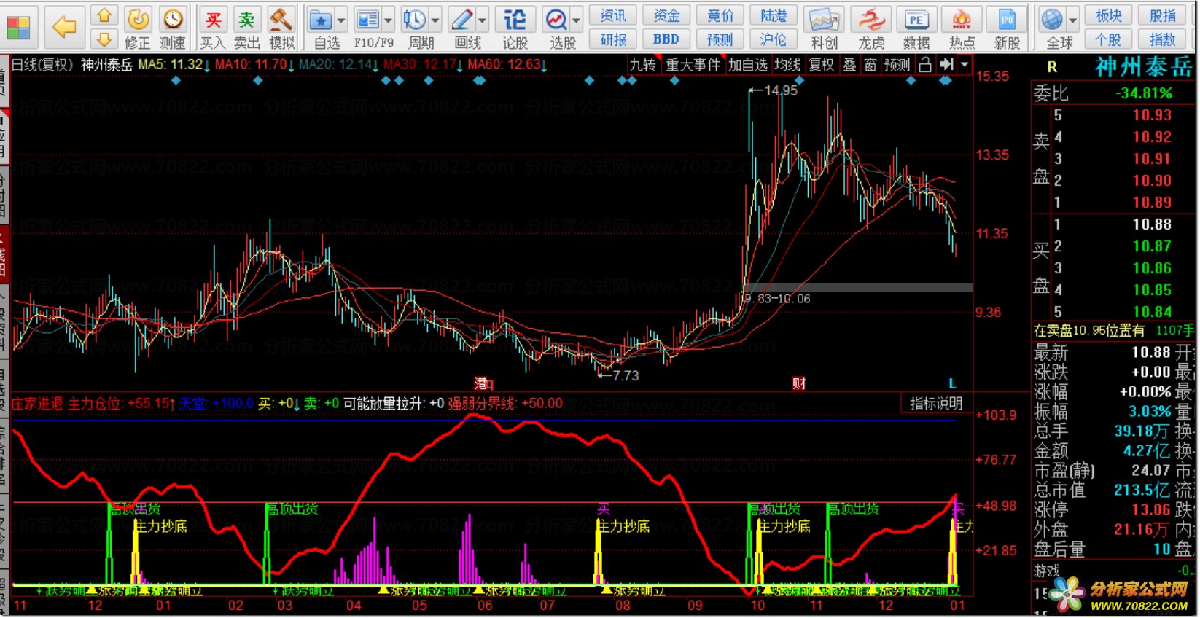This screenshot has width=1200, height=618.
Task: Click the 指数 index button
Action: [1163, 39]
